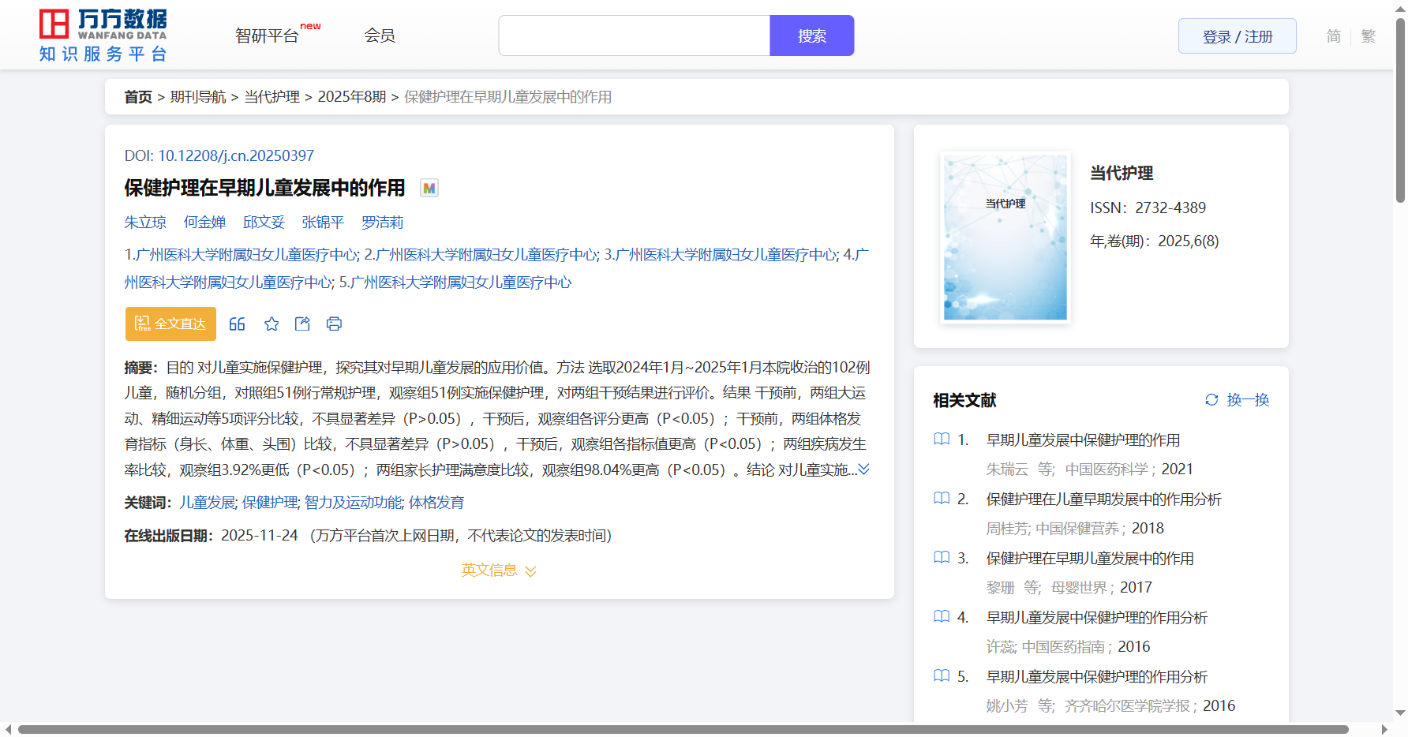Click the M badge beside article title
Image resolution: width=1408 pixels, height=737 pixels.
coord(429,188)
